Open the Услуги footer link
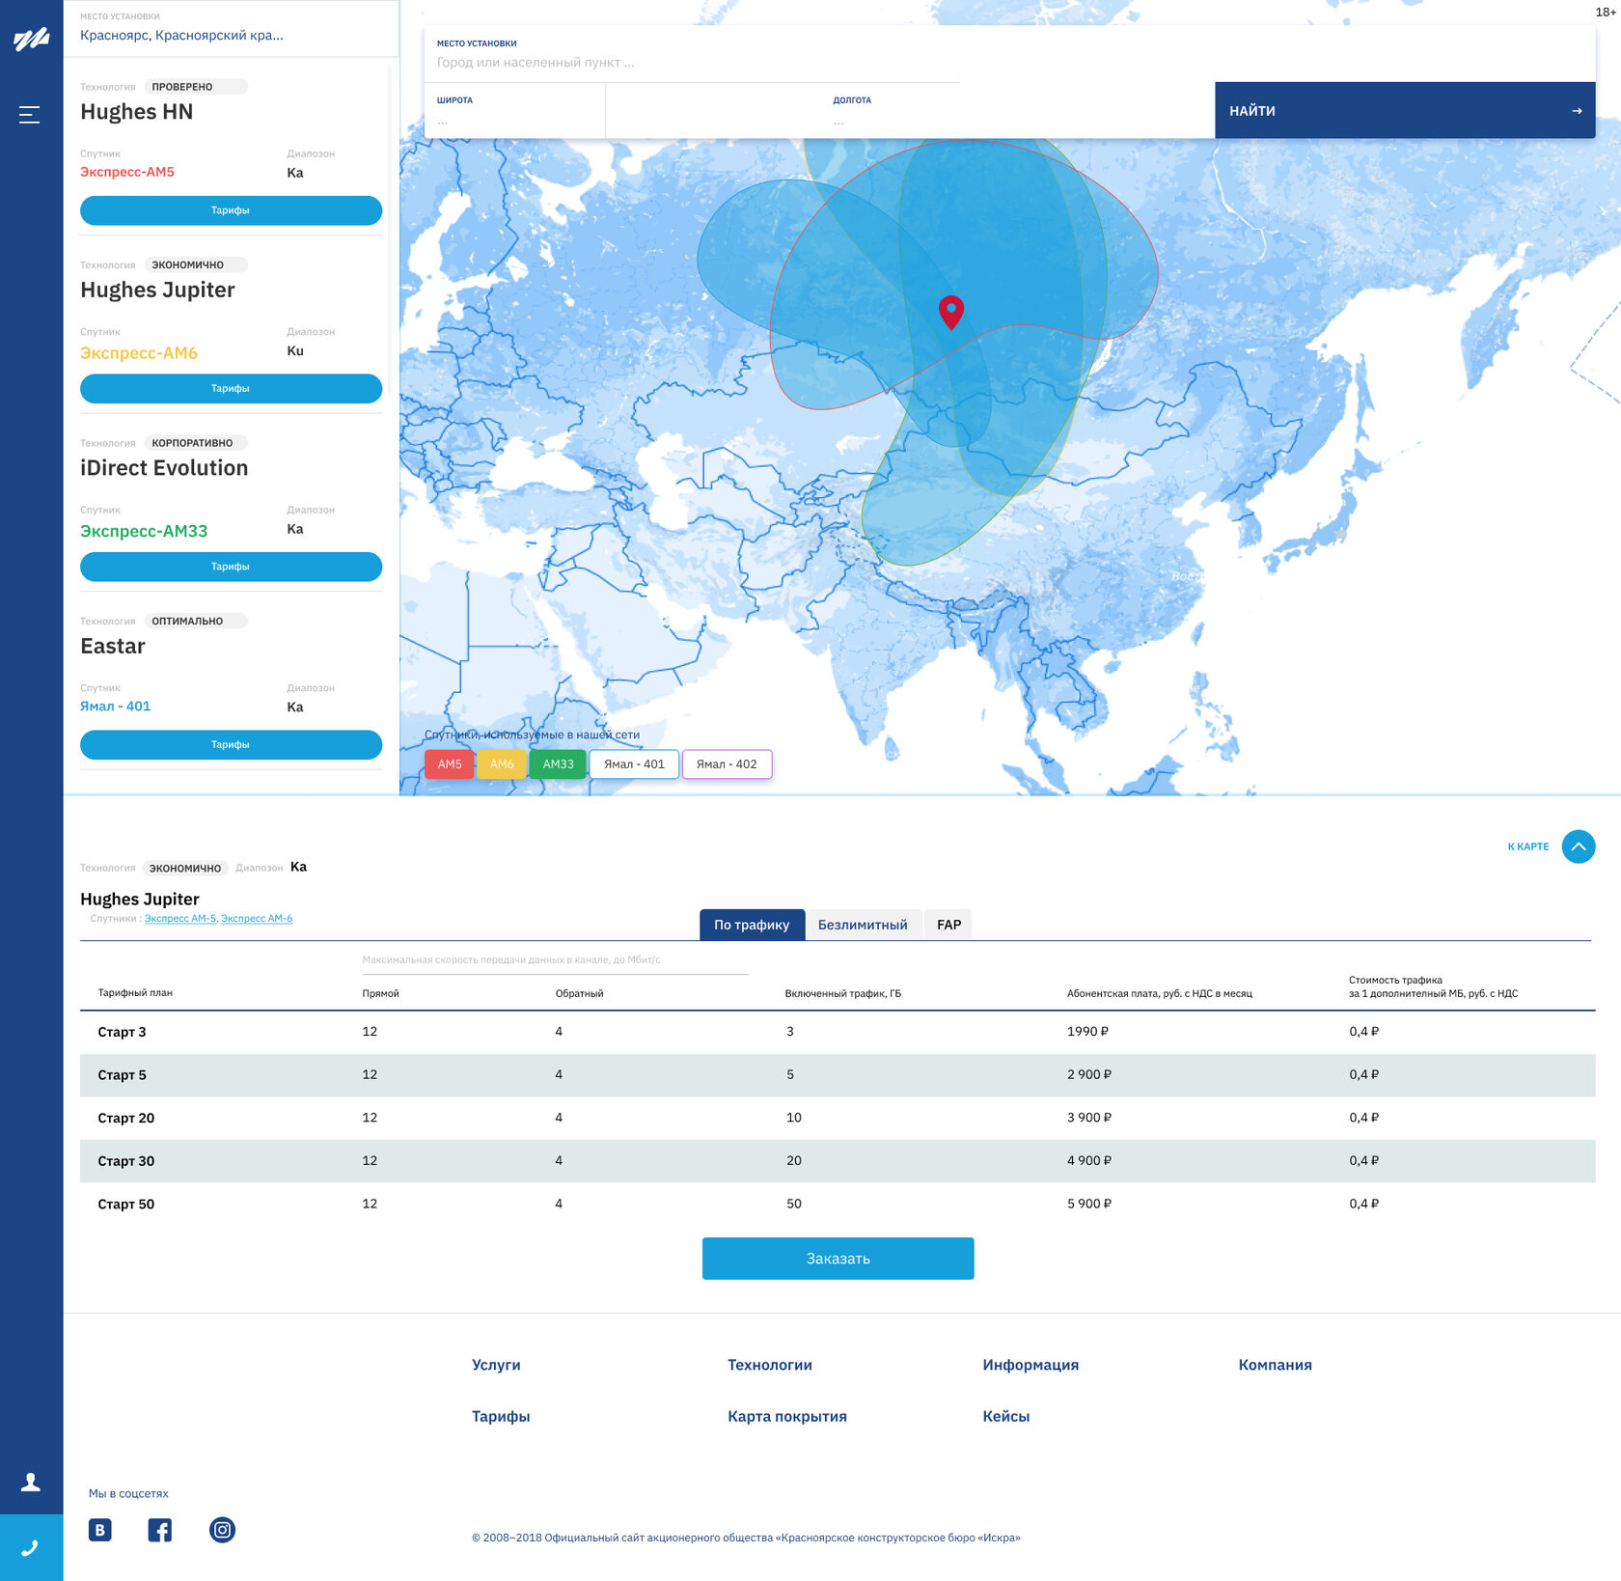 pos(496,1365)
